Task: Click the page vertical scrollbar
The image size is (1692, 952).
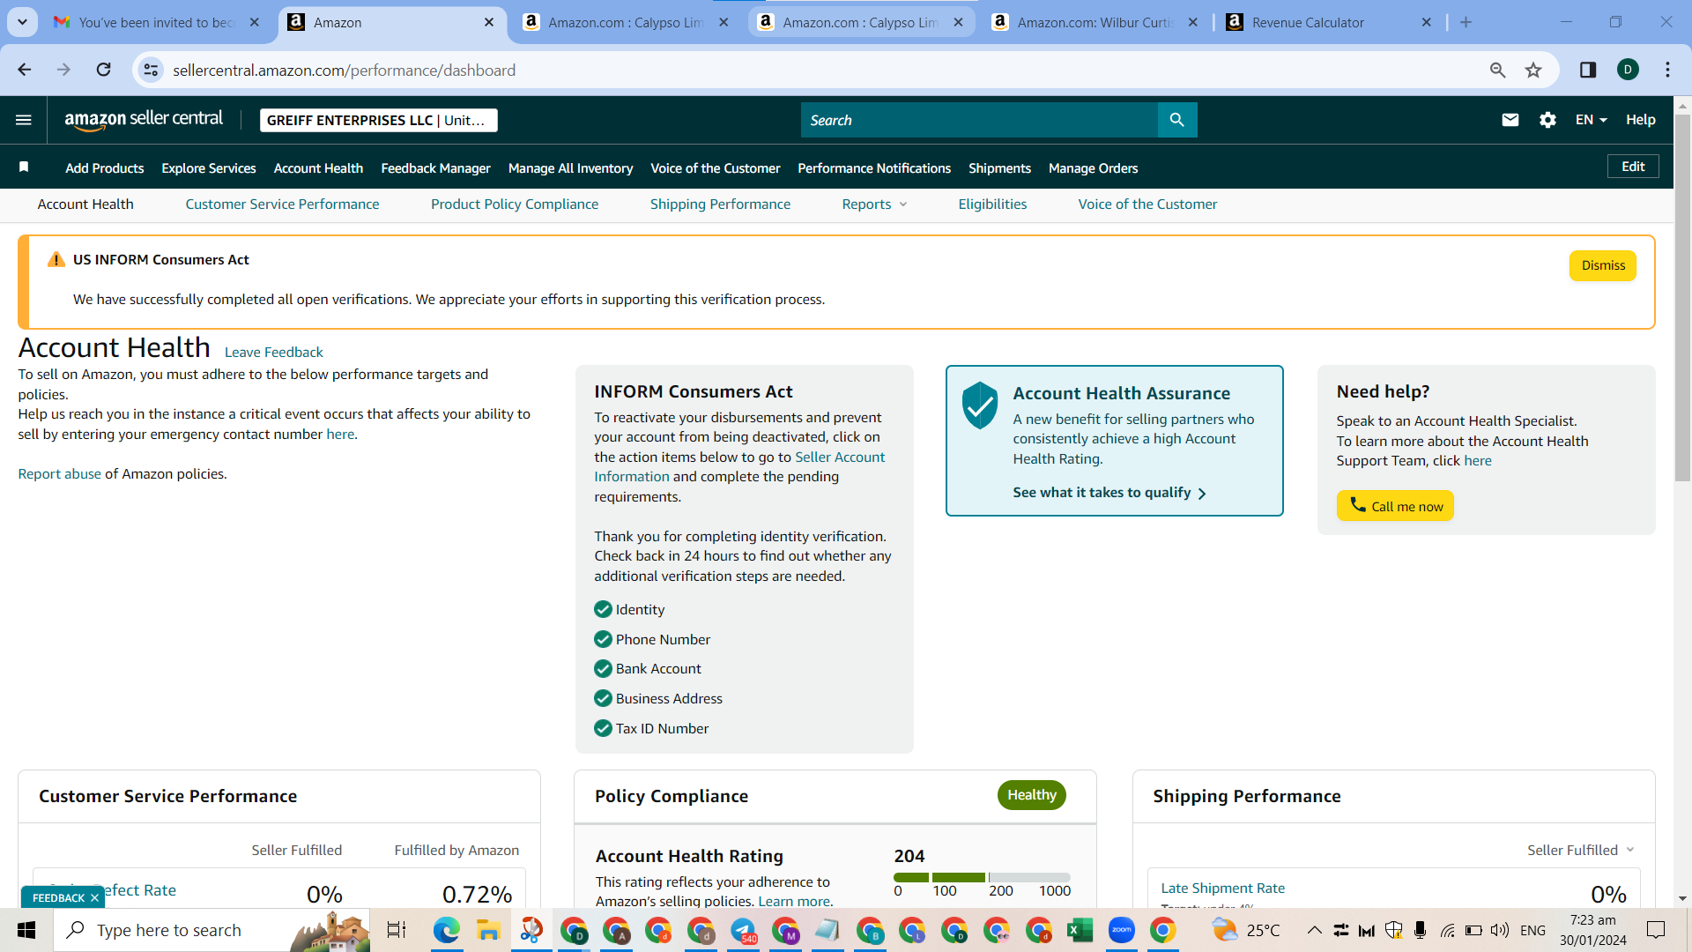Action: [x=1682, y=300]
